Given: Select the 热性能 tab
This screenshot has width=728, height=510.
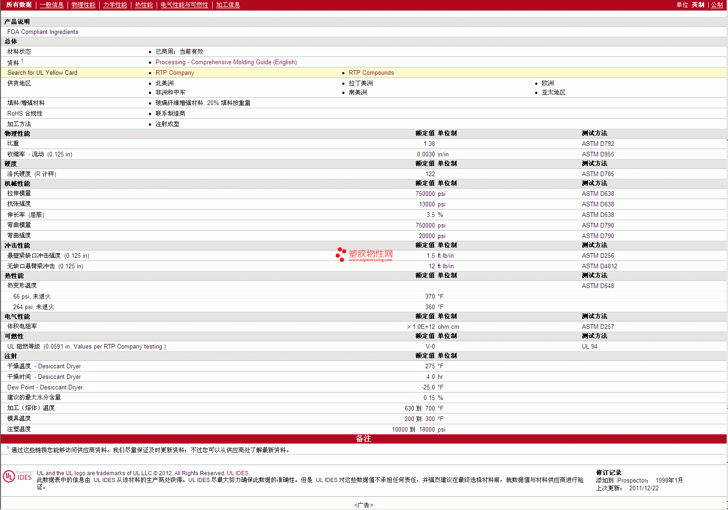Looking at the screenshot, I should 144,5.
